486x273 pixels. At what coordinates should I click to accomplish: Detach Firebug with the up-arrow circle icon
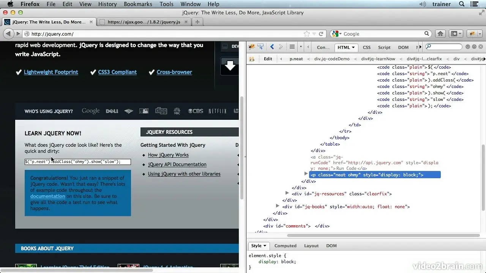click(475, 47)
